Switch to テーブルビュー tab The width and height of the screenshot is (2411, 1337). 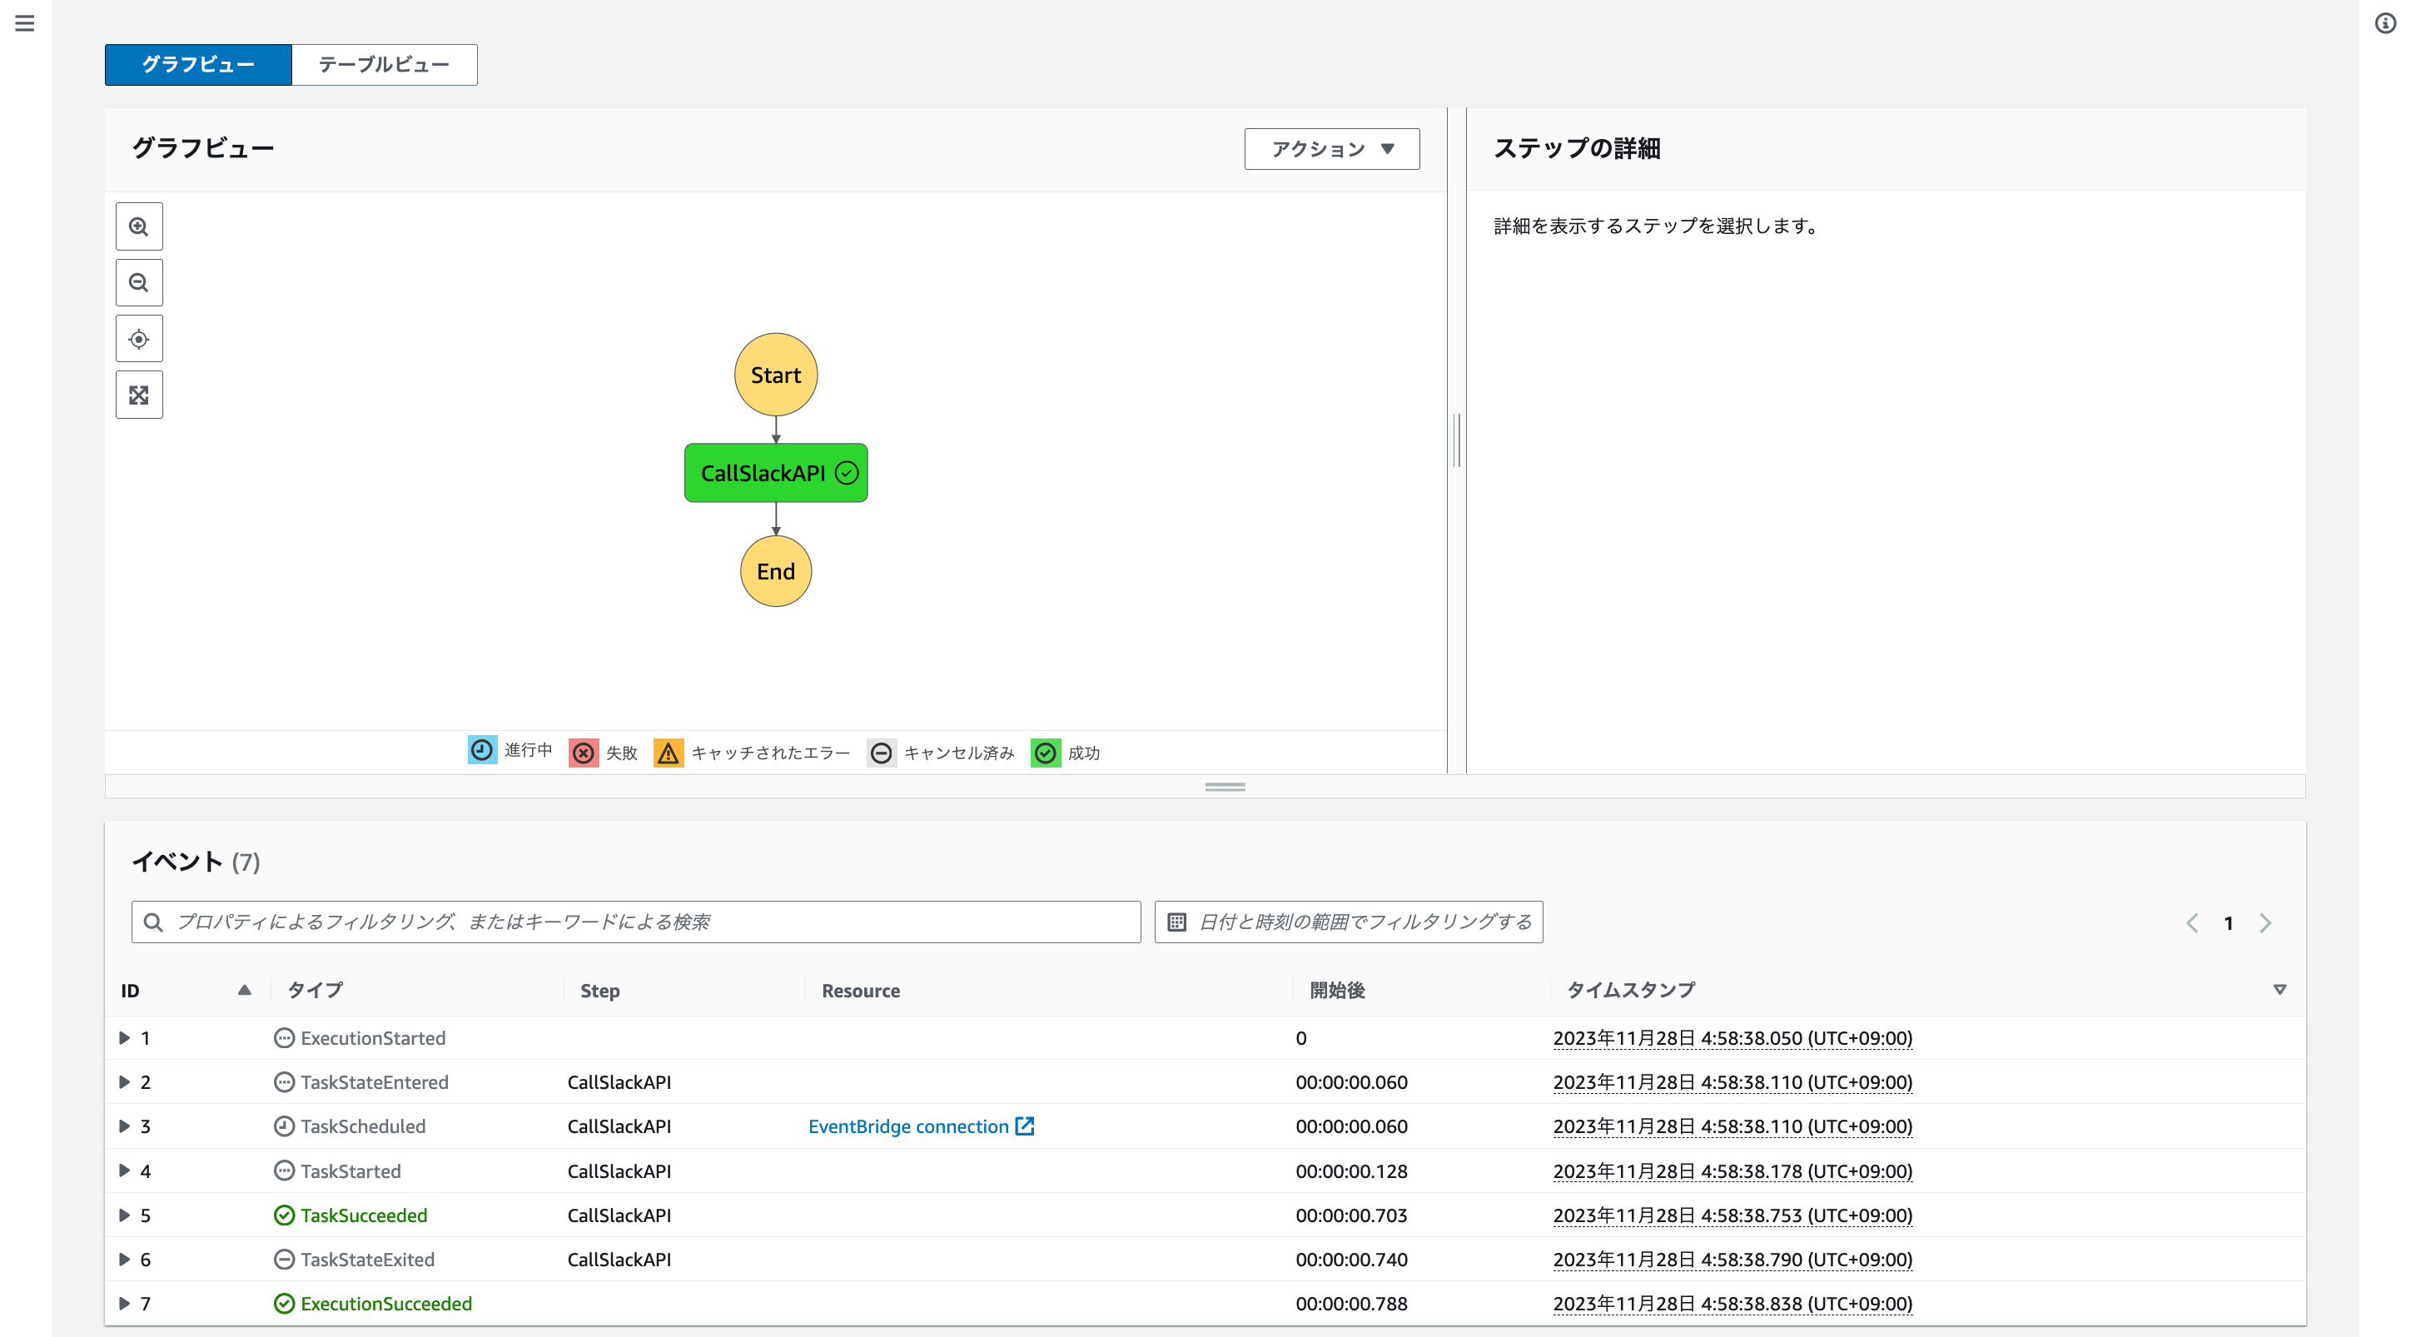click(384, 65)
